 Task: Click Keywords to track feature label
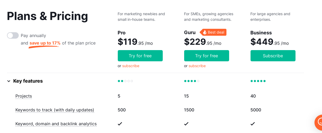point(55,110)
